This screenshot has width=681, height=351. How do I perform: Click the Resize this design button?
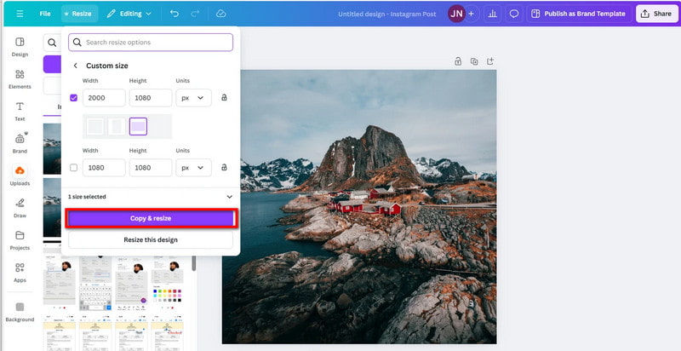pos(151,239)
